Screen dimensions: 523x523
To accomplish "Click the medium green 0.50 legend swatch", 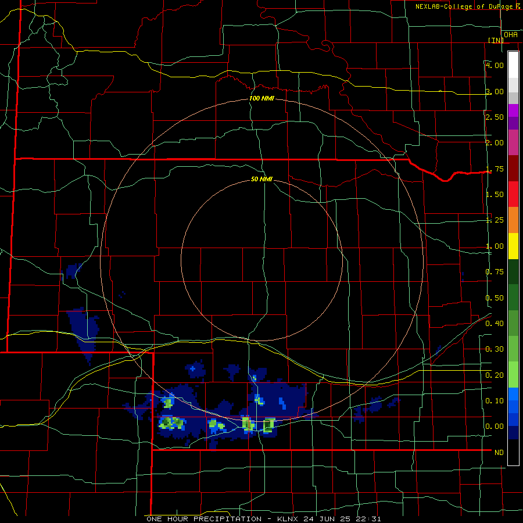I will tap(513, 298).
